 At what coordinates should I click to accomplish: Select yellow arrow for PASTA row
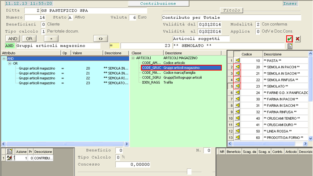(237, 60)
